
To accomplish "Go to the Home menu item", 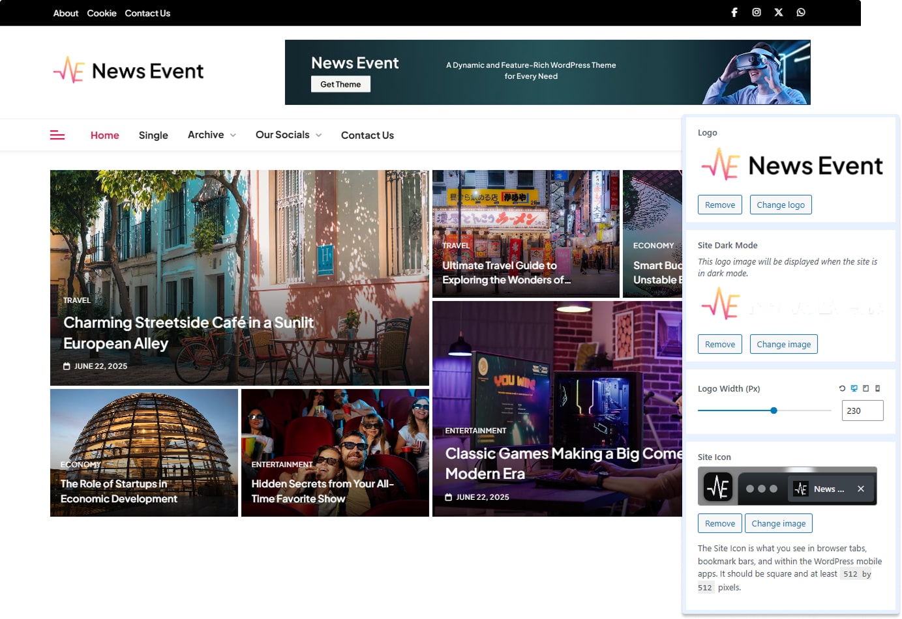I will pos(104,135).
